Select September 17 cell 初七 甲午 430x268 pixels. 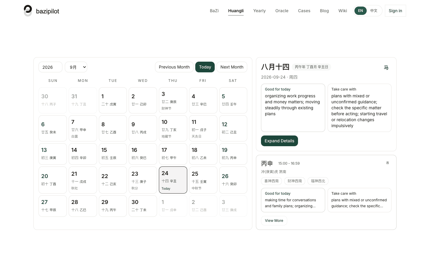(x=173, y=154)
